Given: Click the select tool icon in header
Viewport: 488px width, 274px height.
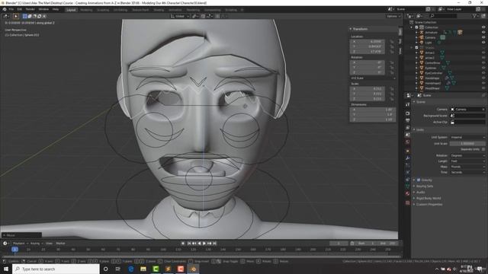Looking at the screenshot, I should [x=16, y=16].
